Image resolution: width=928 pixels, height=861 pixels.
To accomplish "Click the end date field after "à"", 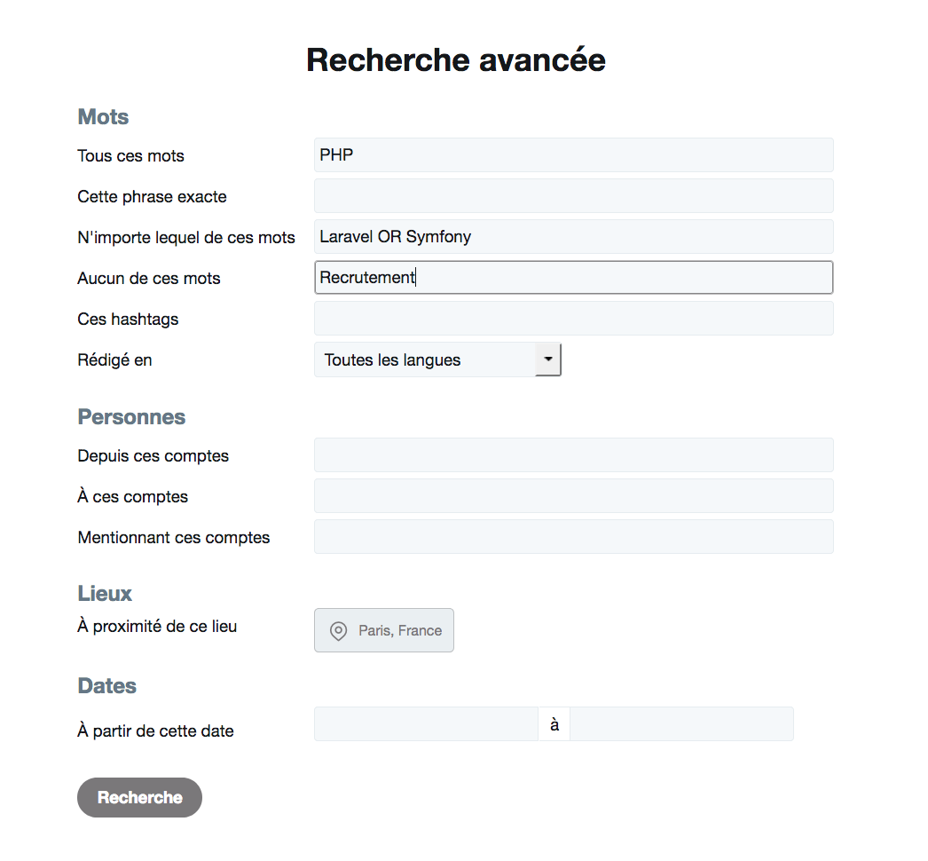I will tap(681, 724).
